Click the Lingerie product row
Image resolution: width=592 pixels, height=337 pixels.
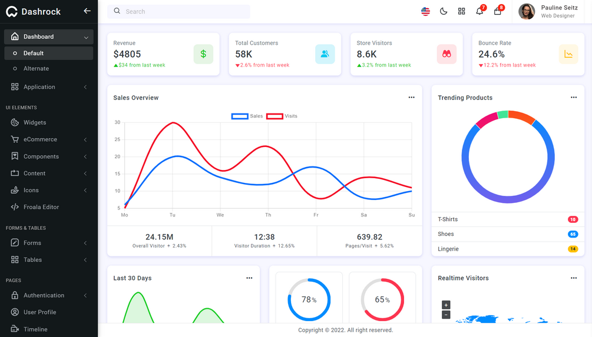(508, 249)
